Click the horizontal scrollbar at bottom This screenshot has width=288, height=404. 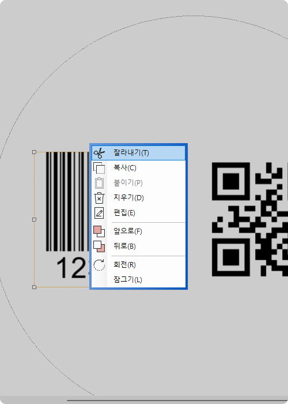[x=177, y=401]
